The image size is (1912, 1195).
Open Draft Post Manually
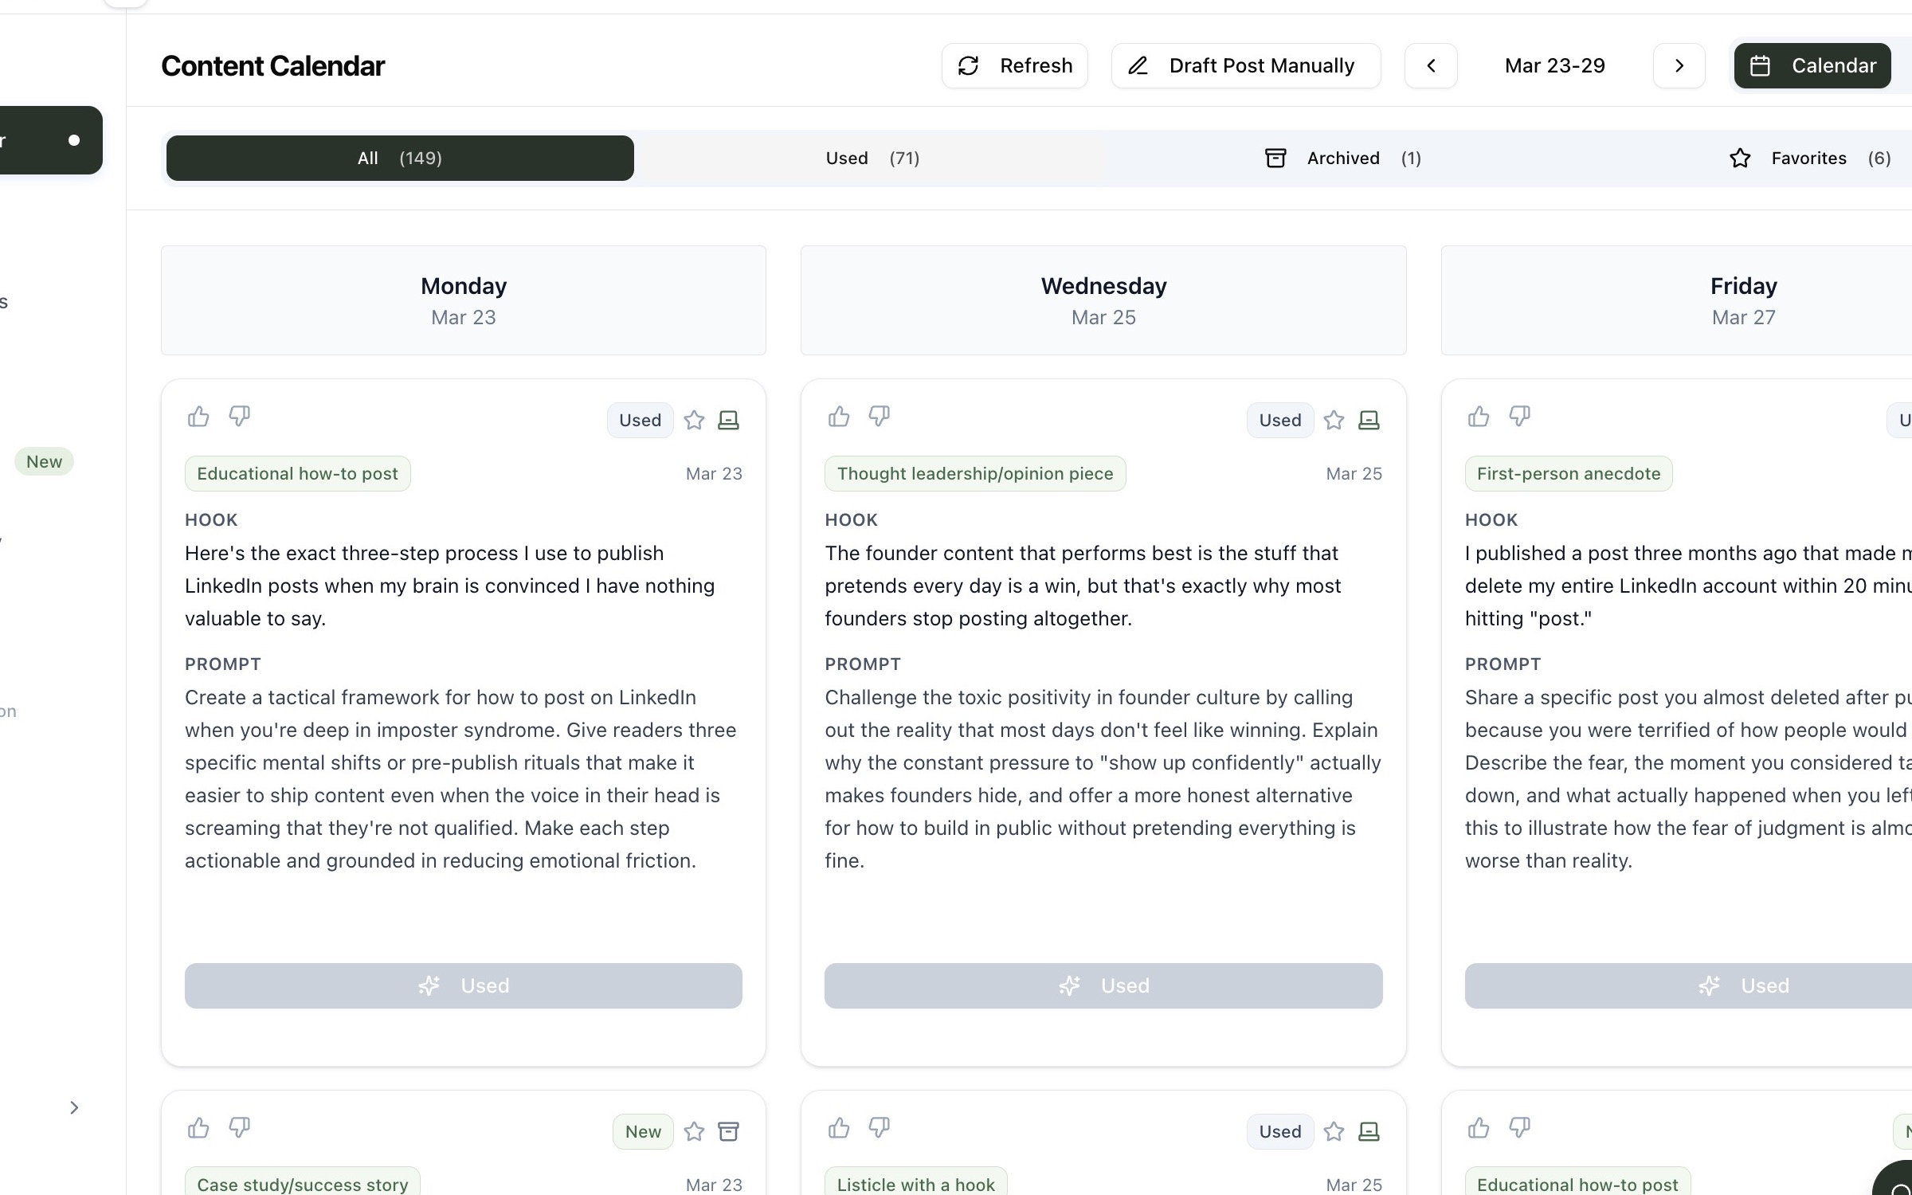tap(1246, 65)
